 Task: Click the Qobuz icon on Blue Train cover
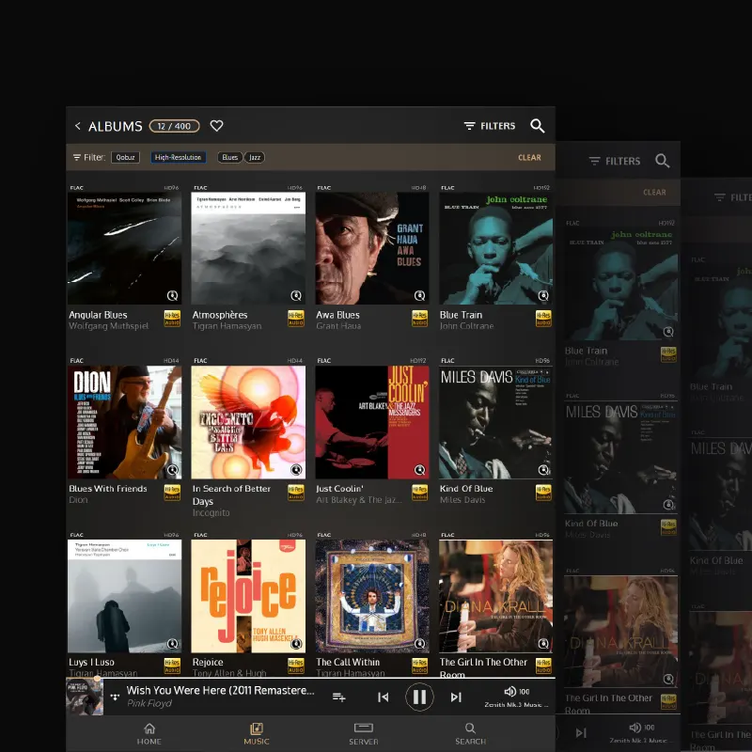543,295
